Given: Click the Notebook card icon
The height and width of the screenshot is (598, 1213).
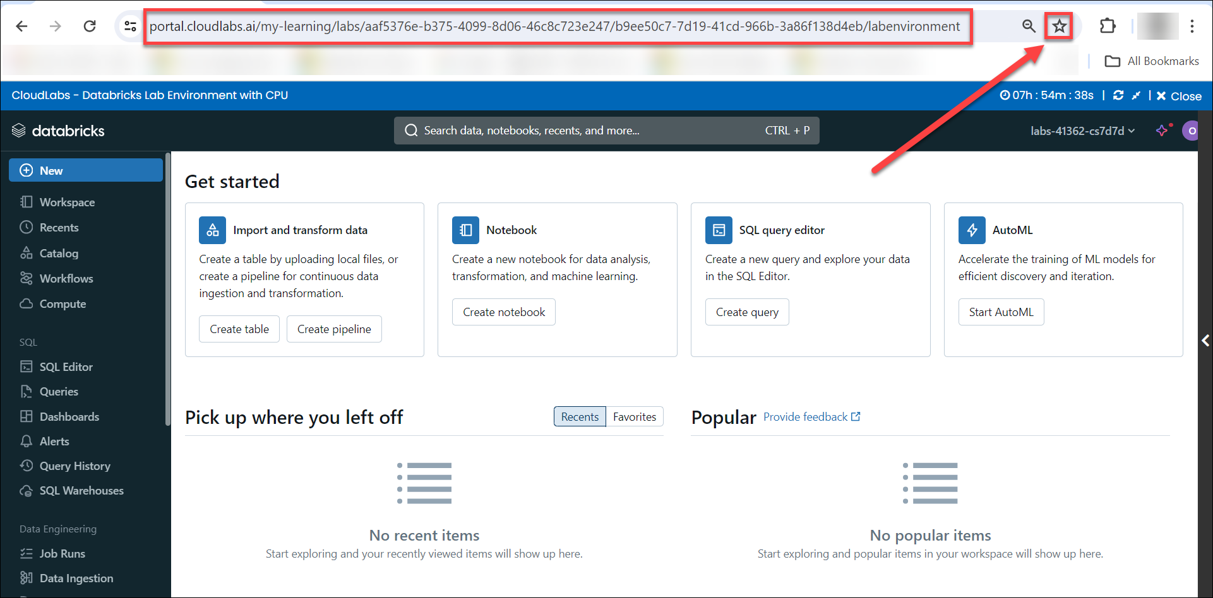Looking at the screenshot, I should (x=465, y=230).
